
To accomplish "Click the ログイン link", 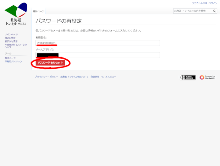I will pyautogui.click(x=213, y=3).
